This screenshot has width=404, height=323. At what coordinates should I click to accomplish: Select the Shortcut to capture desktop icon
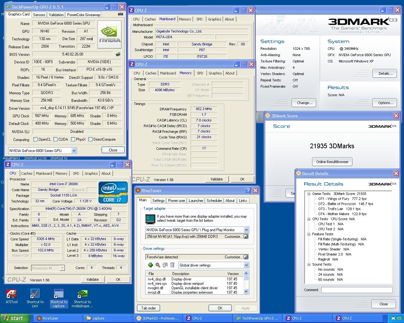coord(59,298)
